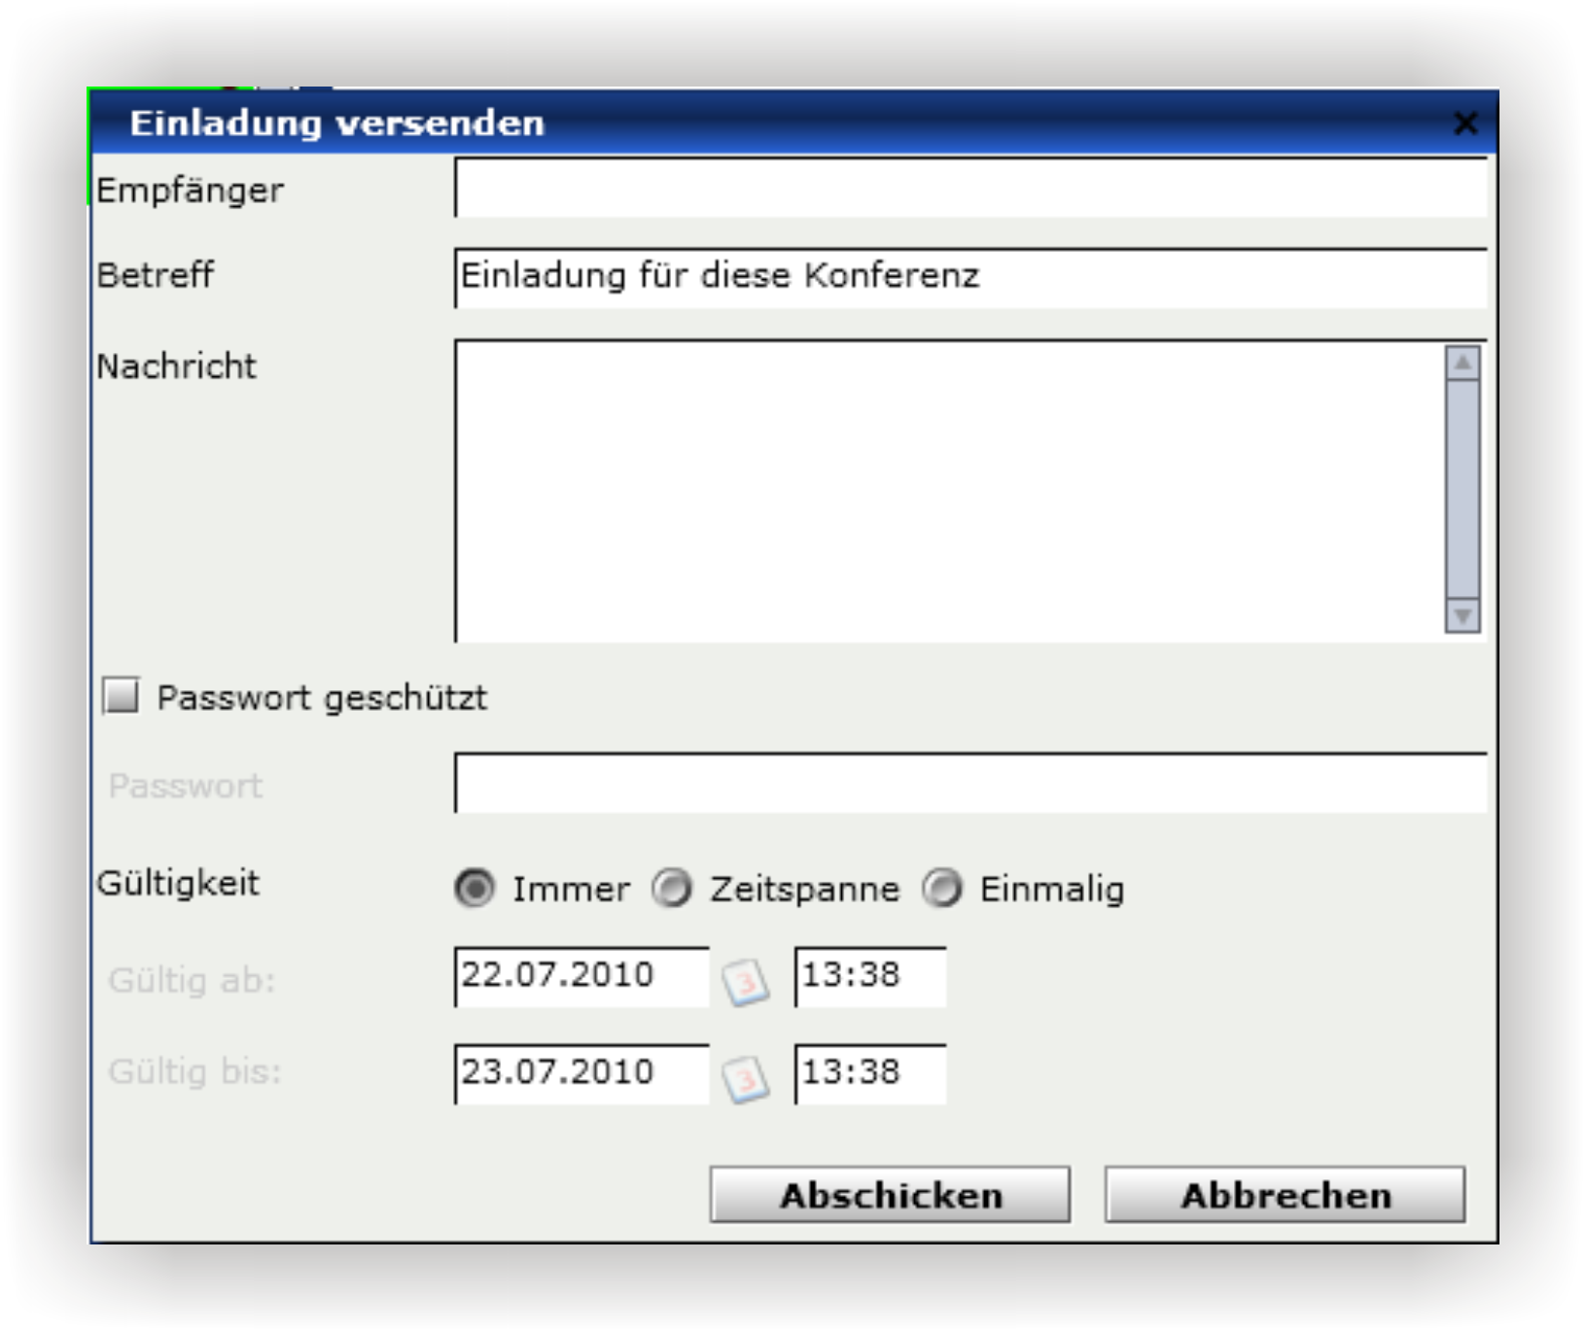Click the Abschicken button

point(890,1195)
